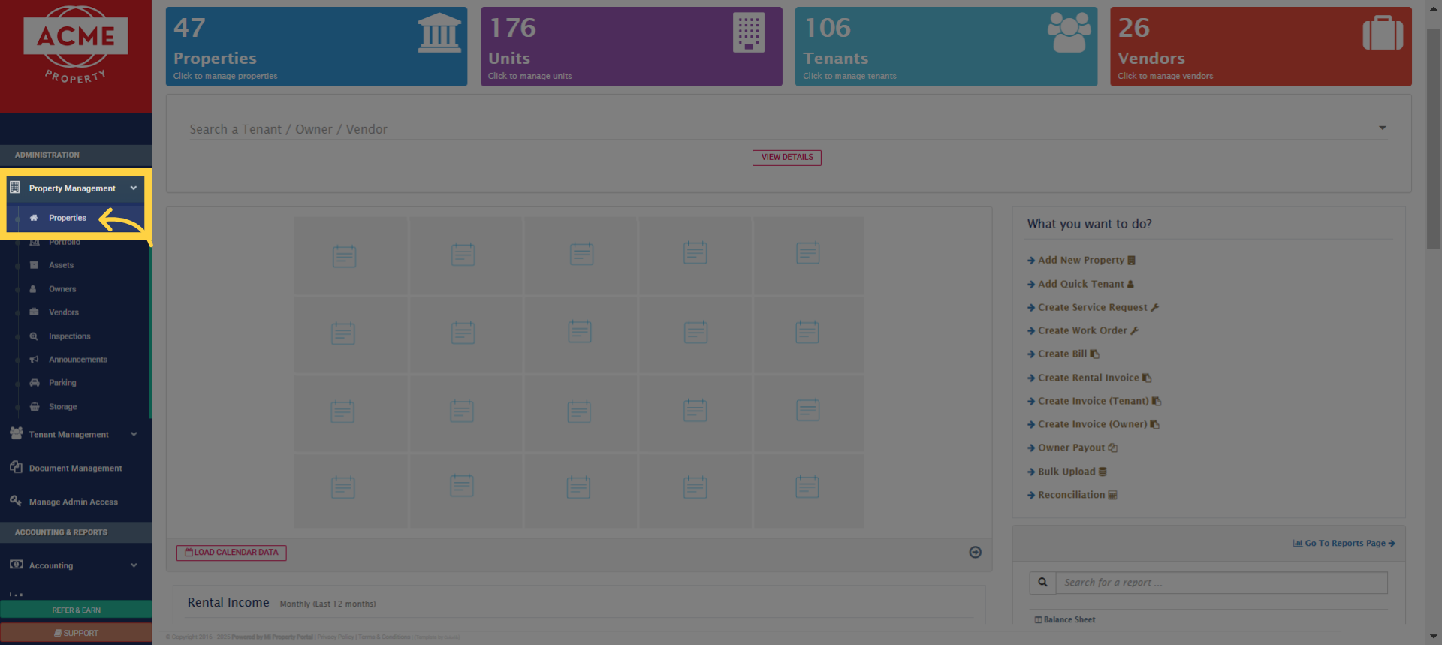Open the Vendors summary card
This screenshot has width=1442, height=645.
(1260, 47)
